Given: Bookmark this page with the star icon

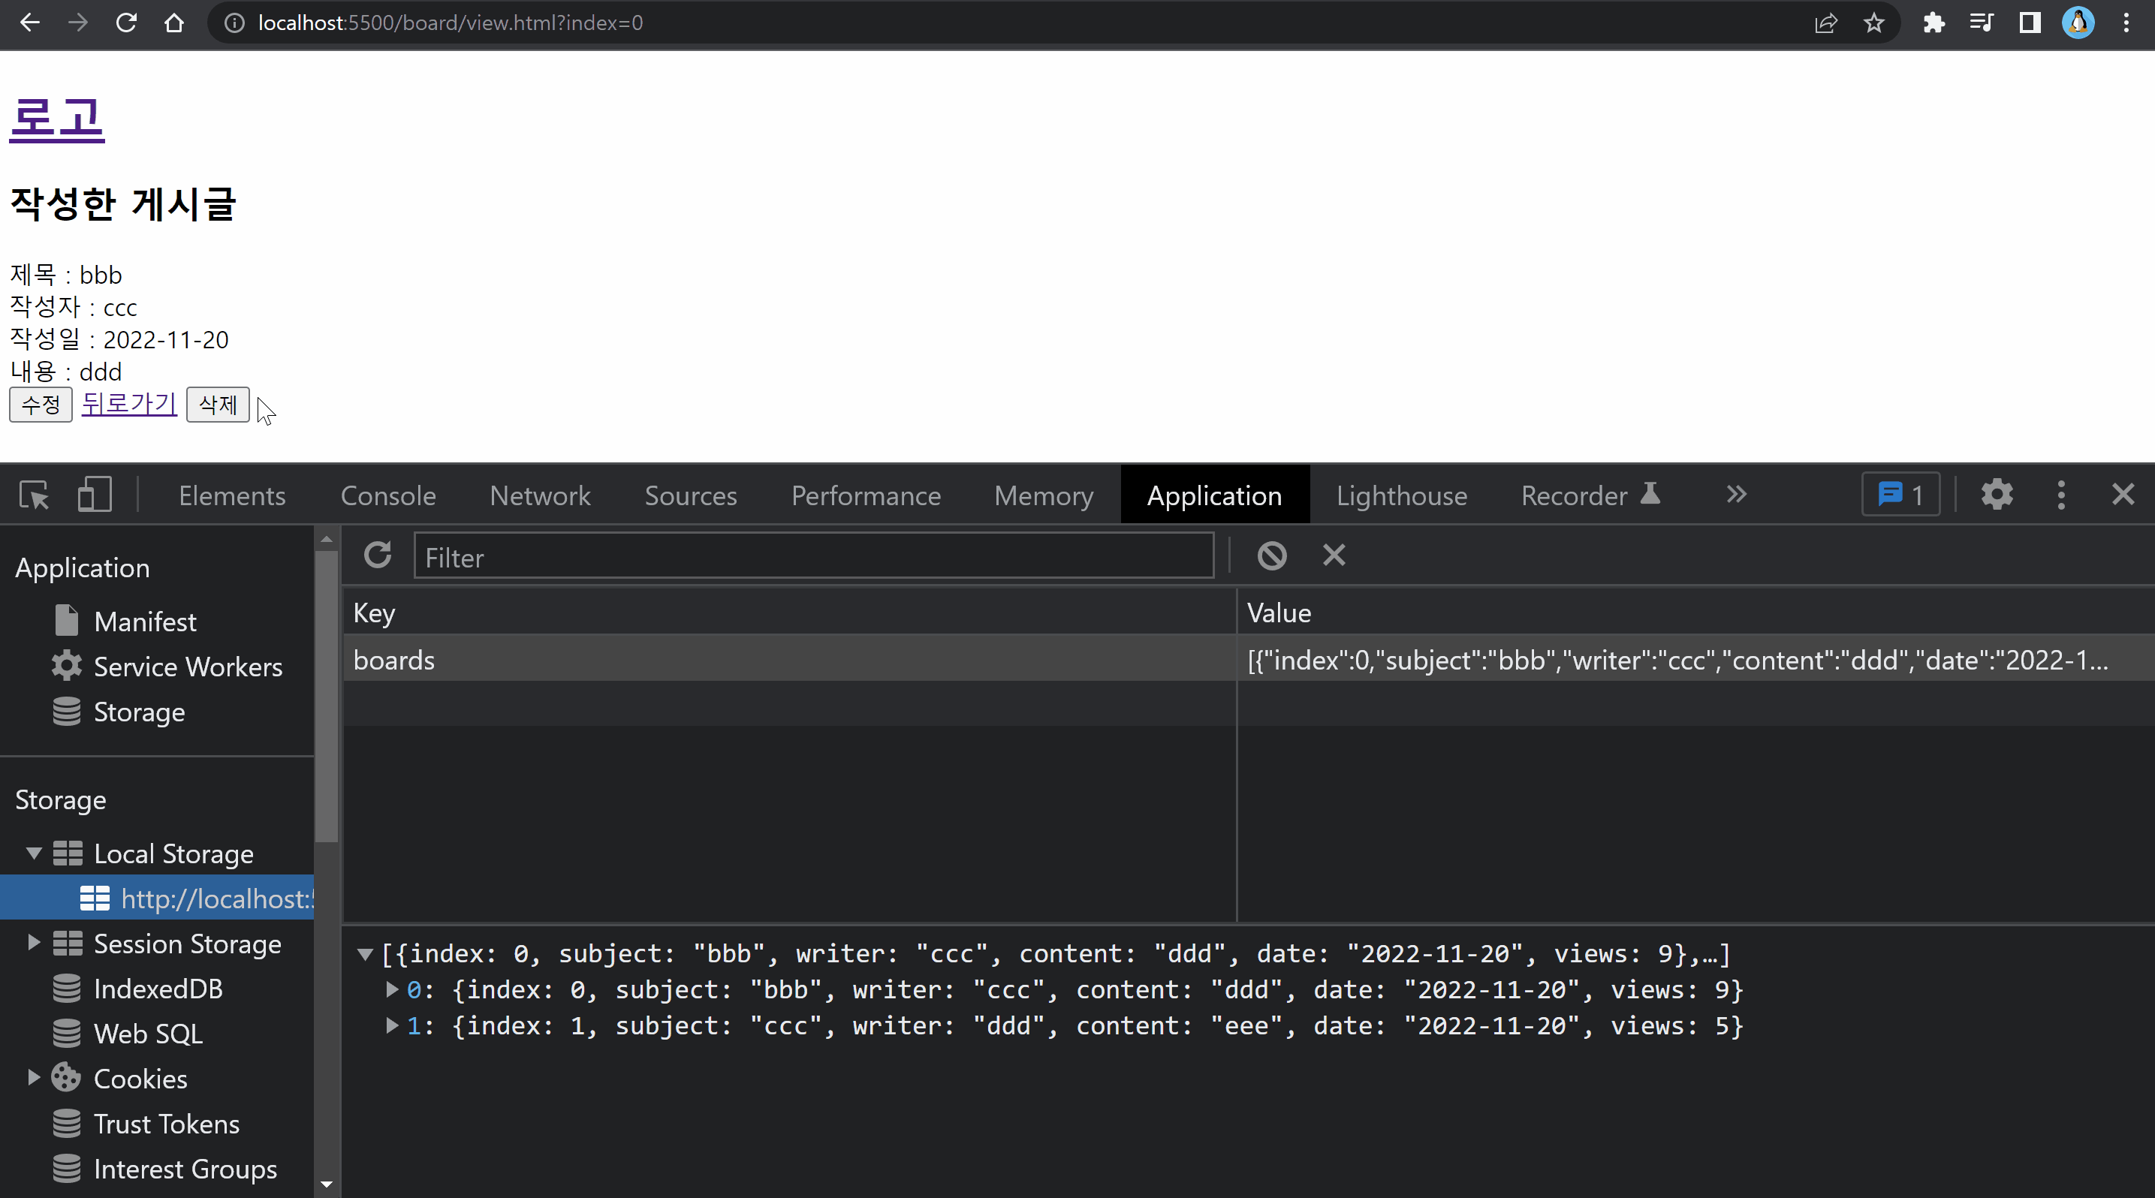Looking at the screenshot, I should [1874, 23].
